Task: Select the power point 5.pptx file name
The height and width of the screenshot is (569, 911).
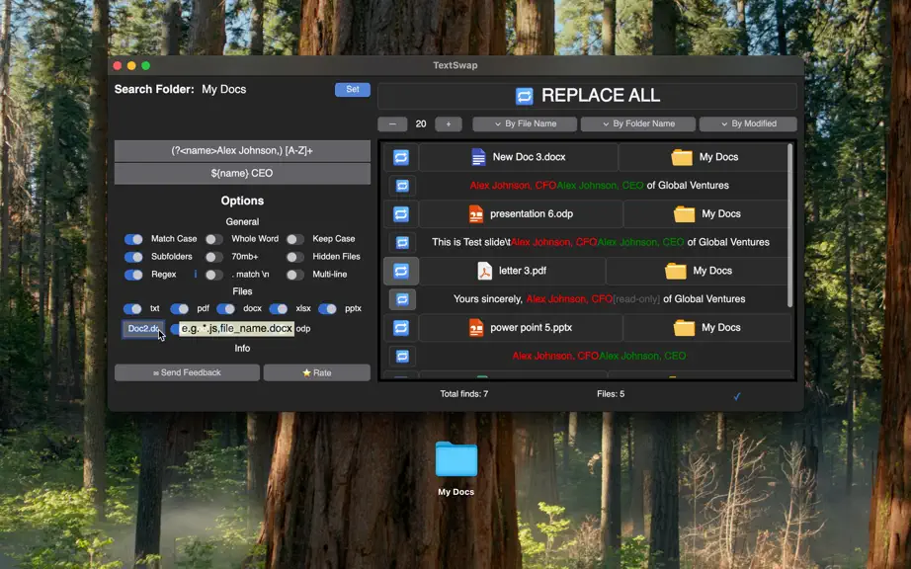Action: [531, 328]
